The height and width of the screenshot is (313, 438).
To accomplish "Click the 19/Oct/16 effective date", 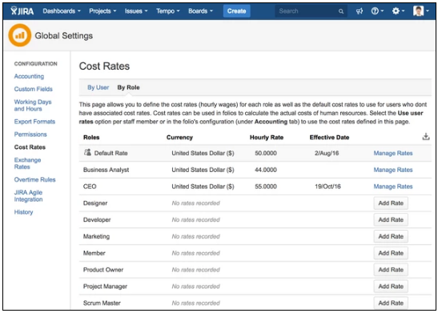I will (327, 187).
